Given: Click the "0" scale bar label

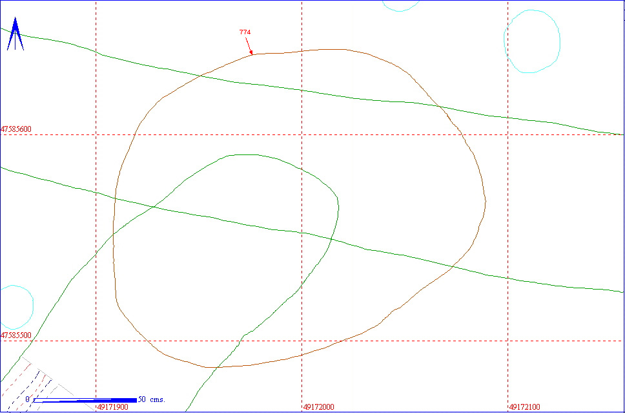Looking at the screenshot, I should (28, 399).
